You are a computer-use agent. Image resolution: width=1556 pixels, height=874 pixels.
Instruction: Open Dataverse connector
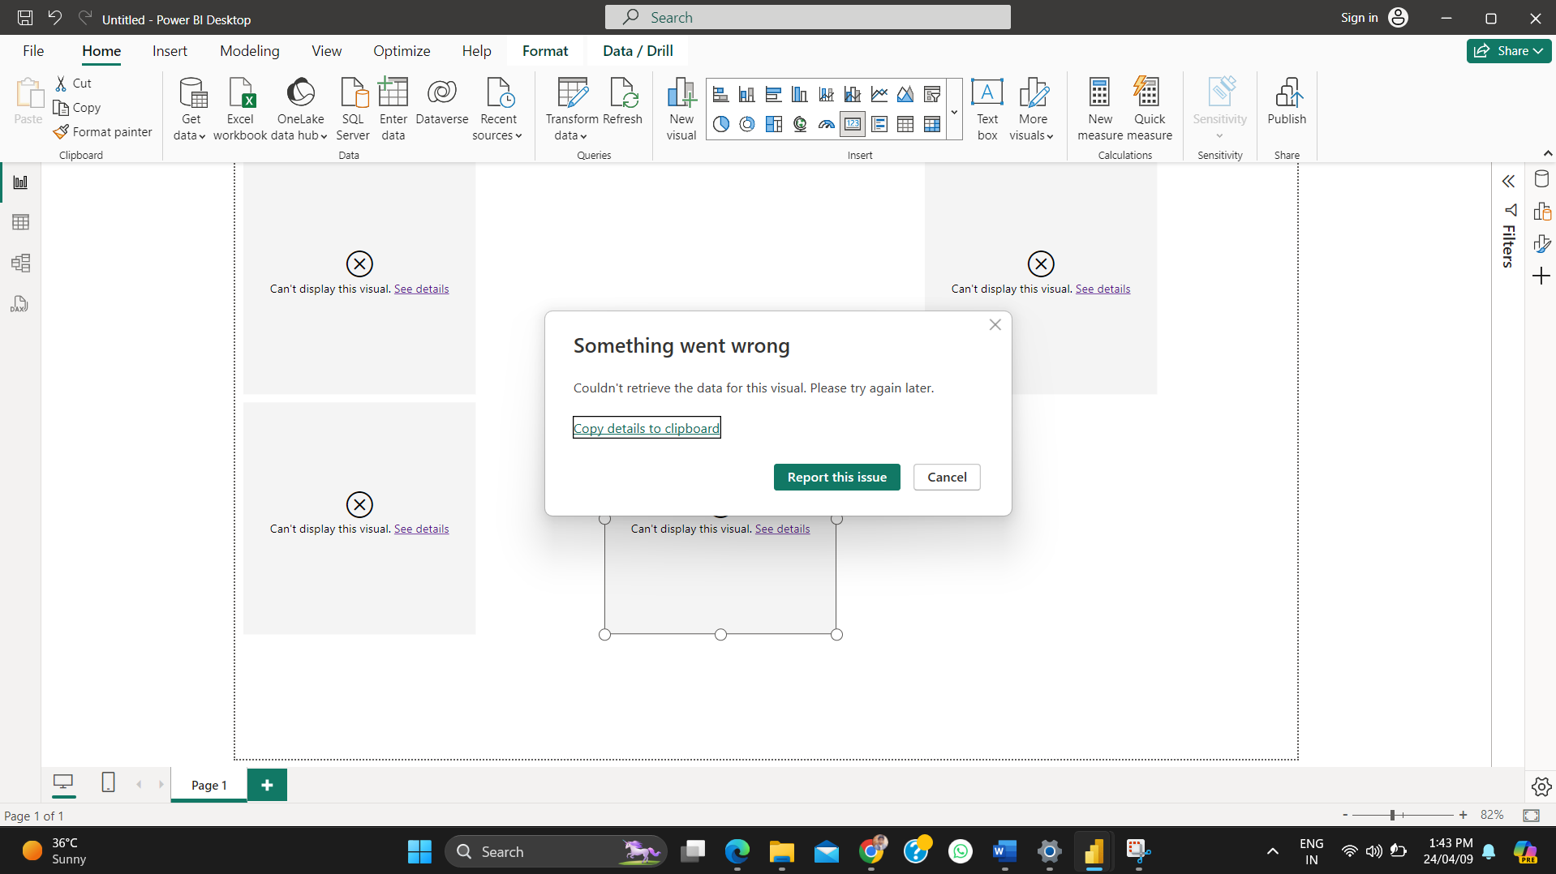pyautogui.click(x=442, y=101)
